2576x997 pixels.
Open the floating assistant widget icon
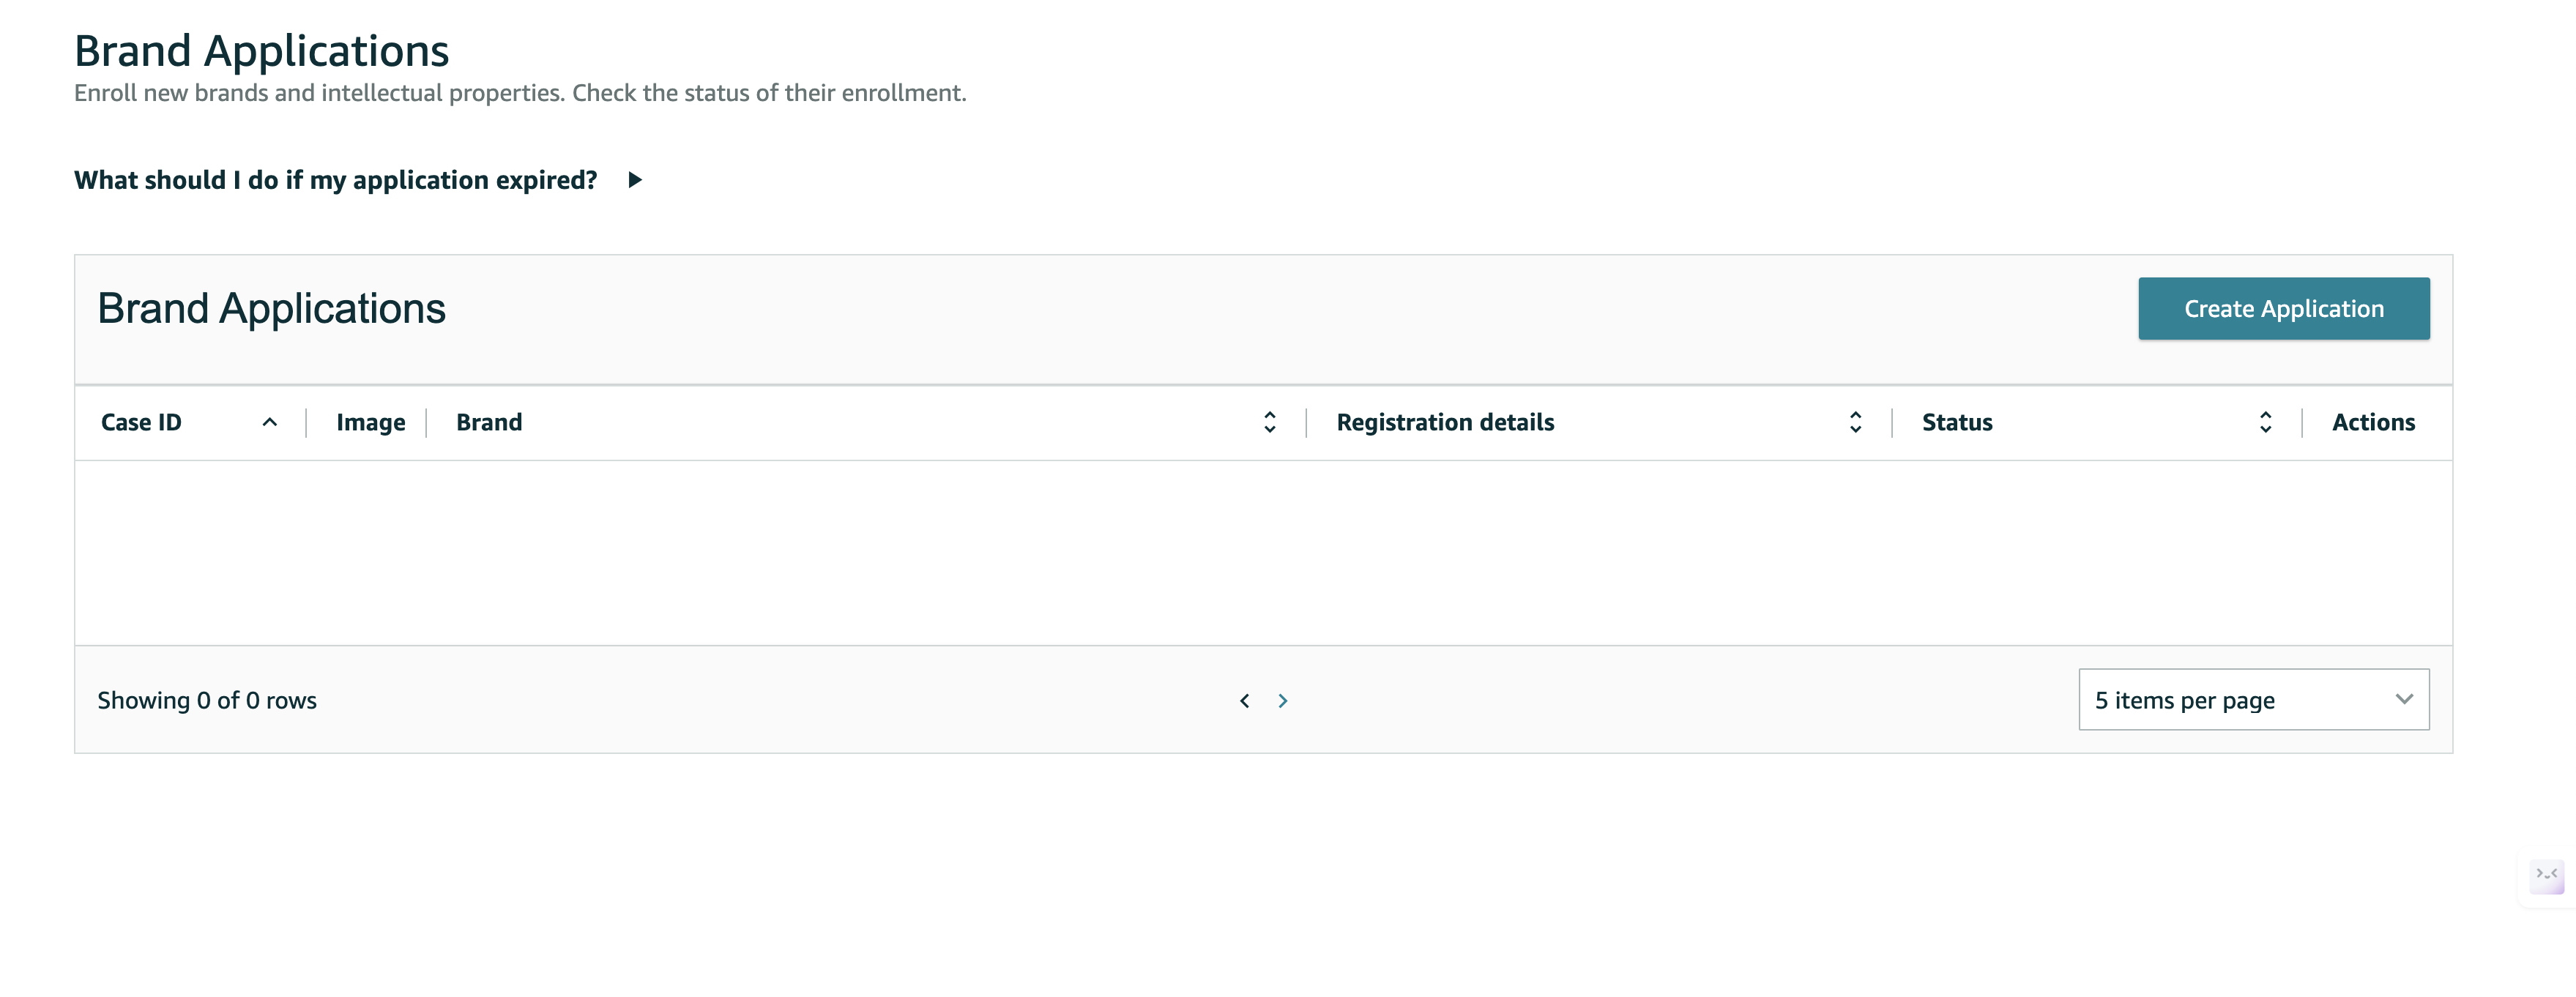2546,877
